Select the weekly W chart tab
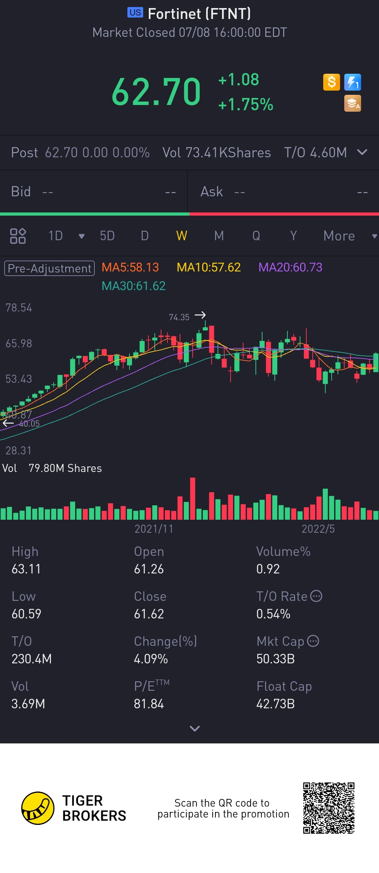 coord(182,236)
